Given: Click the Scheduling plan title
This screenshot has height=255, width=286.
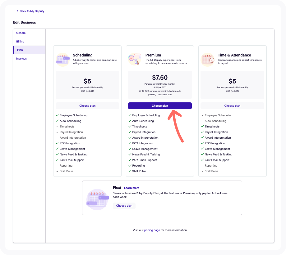Looking at the screenshot, I should (83, 55).
